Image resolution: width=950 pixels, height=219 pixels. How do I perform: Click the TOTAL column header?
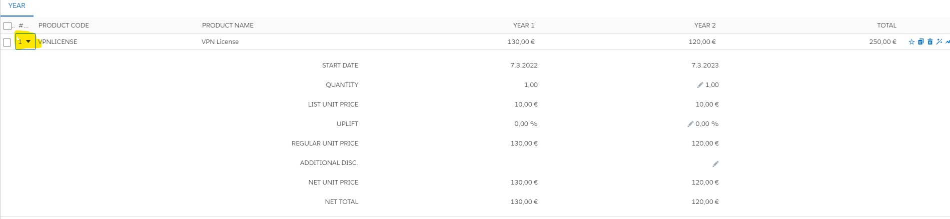[x=886, y=25]
